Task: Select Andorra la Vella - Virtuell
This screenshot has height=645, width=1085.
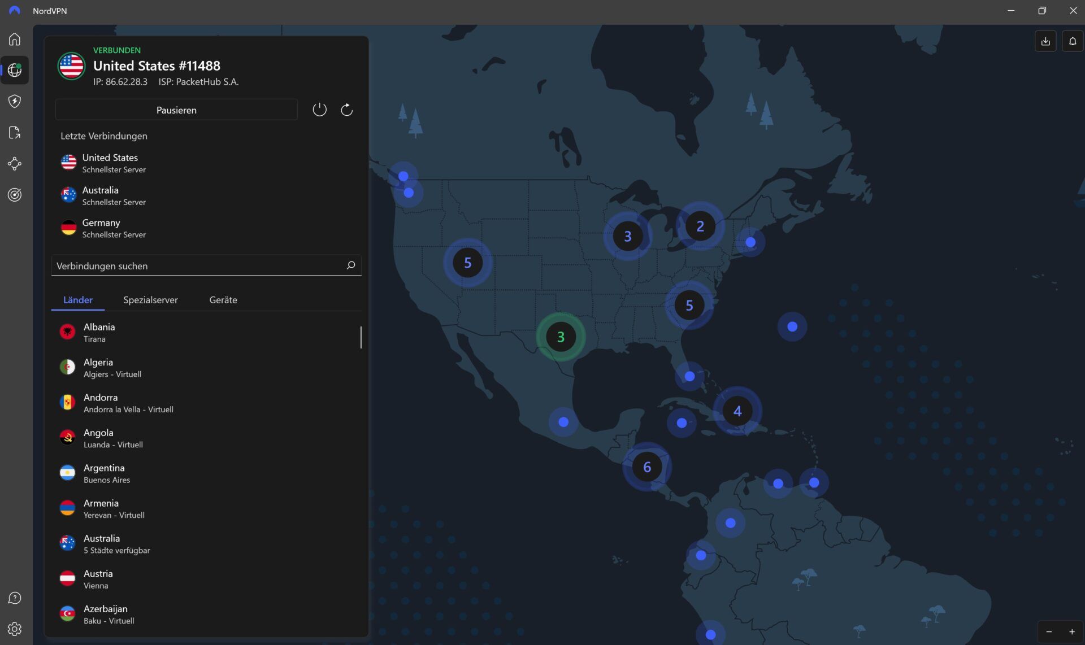Action: point(205,403)
